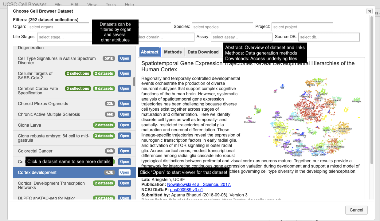
Task: Select Colorectal Cancer dataset name
Action: coord(35,151)
